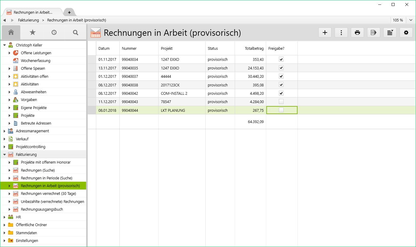Switch to the Rechnungen in Arbeit tab

pos(33,12)
